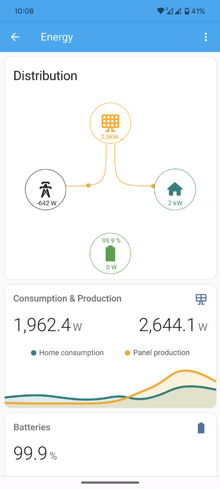Tap the green battery icon in distribution
Viewport: 220px width, 489px height.
(110, 254)
